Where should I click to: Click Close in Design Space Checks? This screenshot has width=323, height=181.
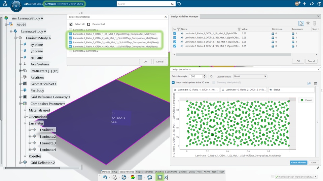(x=314, y=163)
